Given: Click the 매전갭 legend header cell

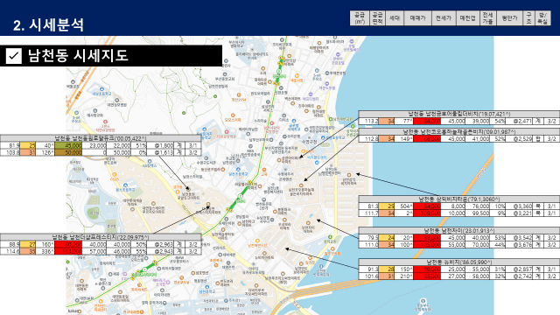Looking at the screenshot, I should point(467,17).
